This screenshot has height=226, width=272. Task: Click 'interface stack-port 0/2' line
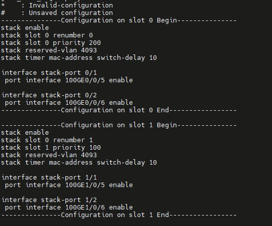coord(49,95)
